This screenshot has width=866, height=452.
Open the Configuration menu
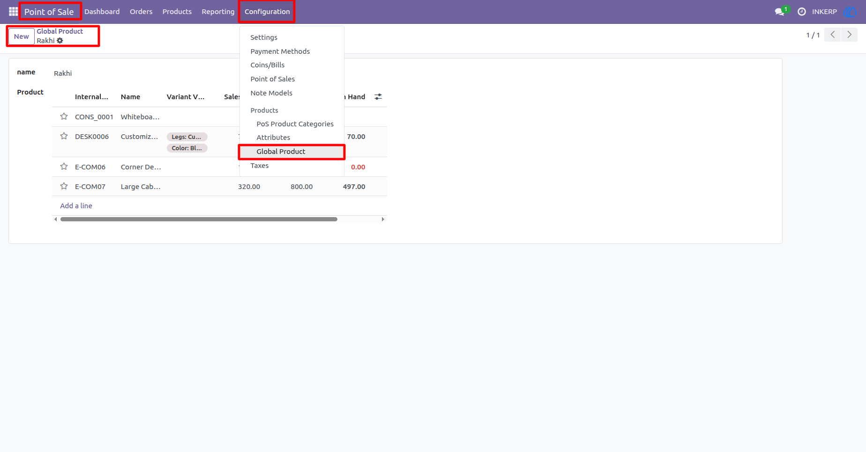pyautogui.click(x=267, y=11)
